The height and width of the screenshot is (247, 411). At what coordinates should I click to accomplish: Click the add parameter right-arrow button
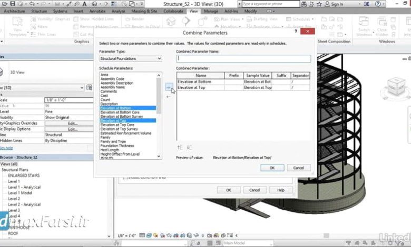(x=169, y=88)
